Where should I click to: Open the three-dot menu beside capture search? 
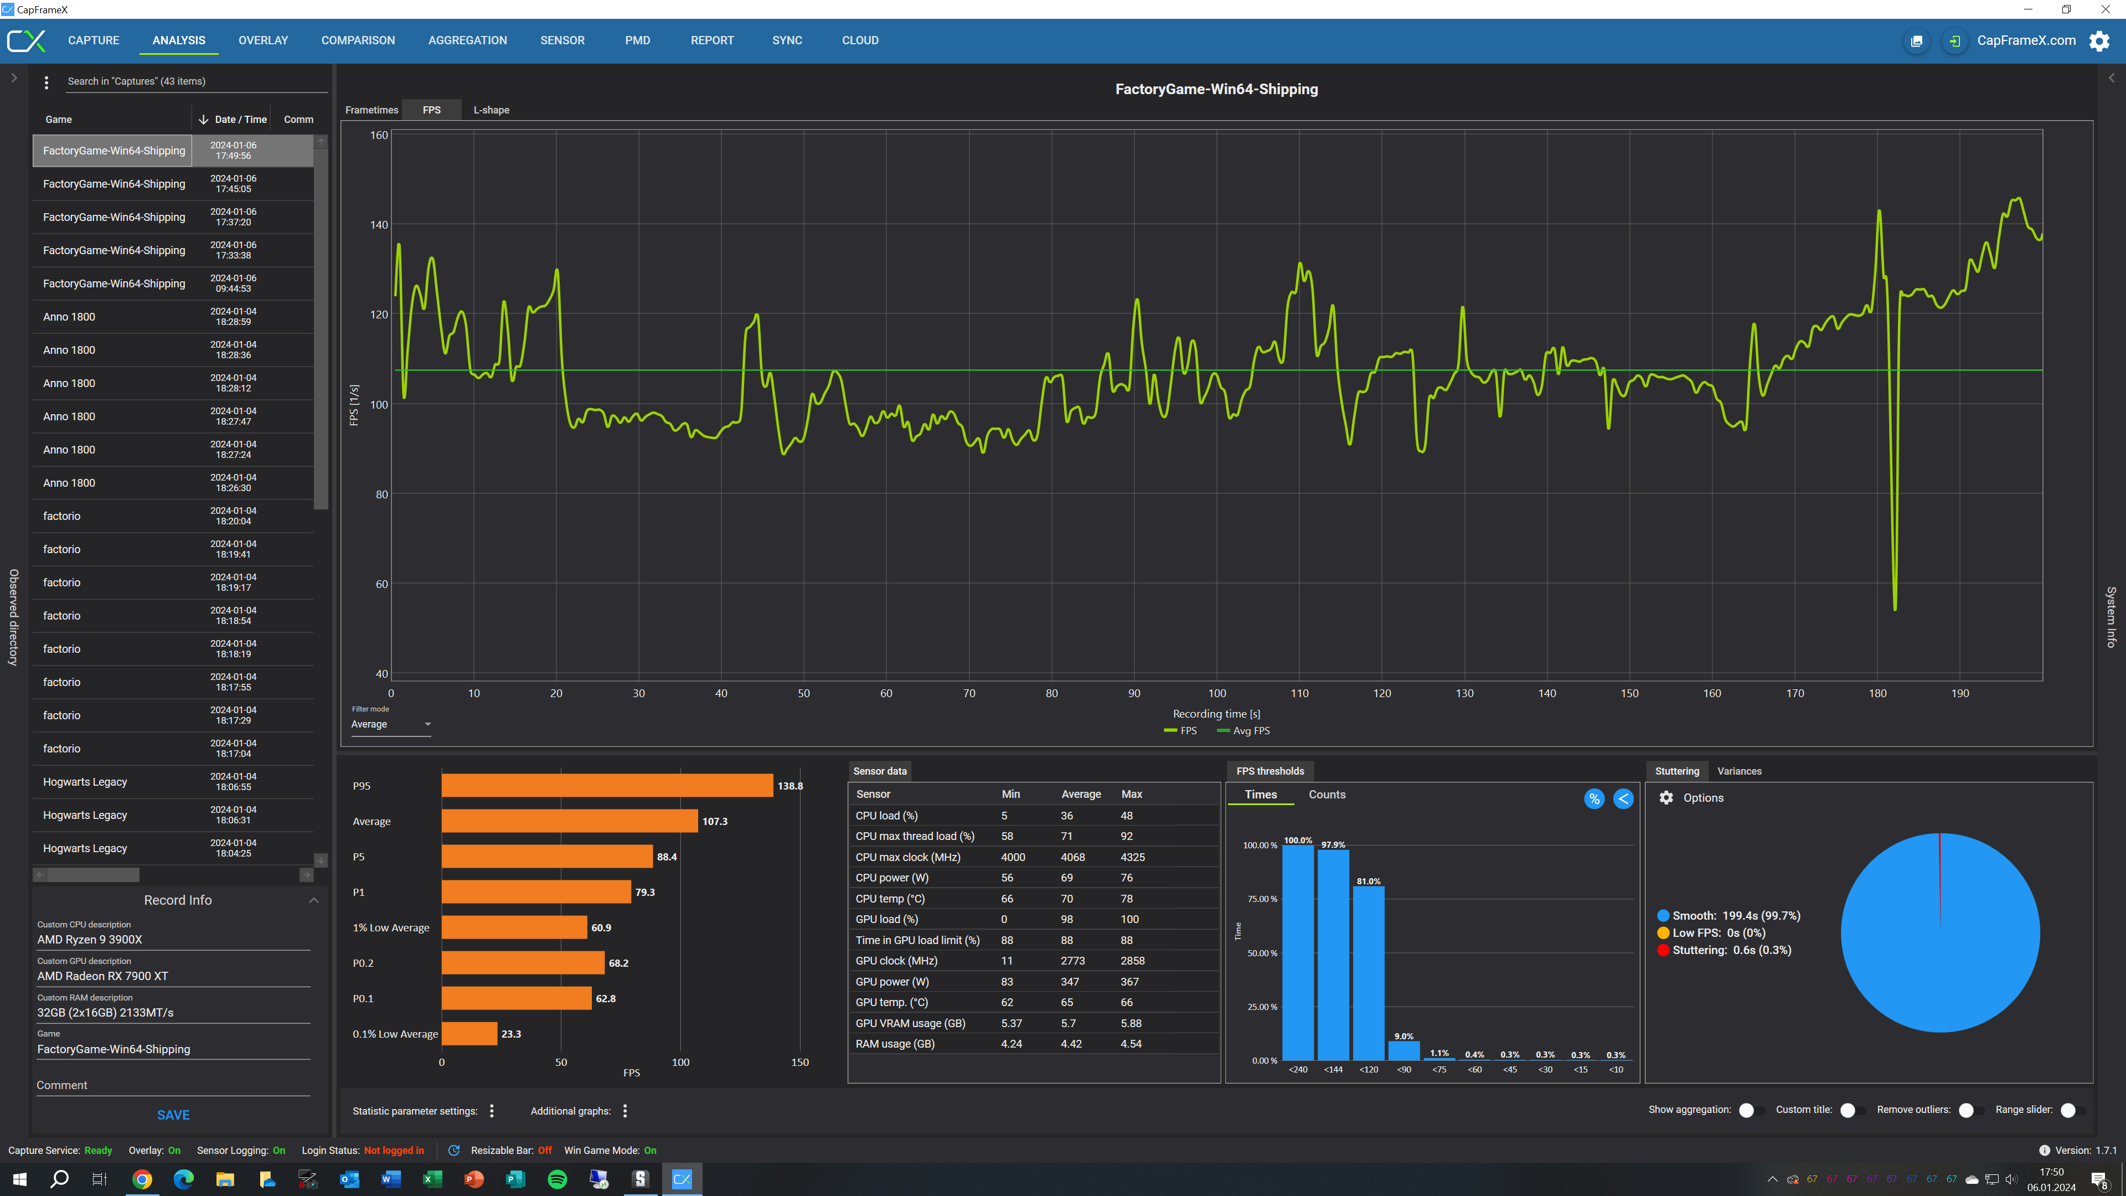pos(46,82)
